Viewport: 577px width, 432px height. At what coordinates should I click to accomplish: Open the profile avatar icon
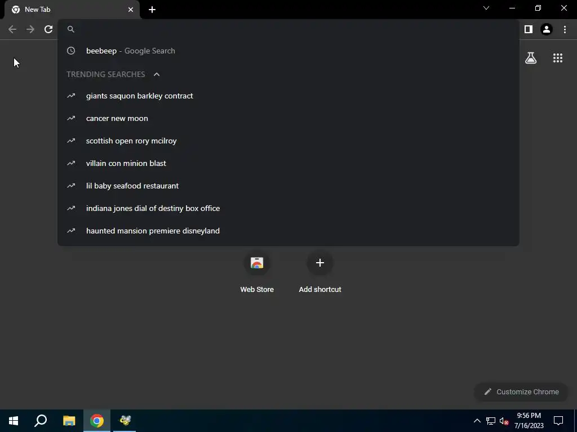547,29
